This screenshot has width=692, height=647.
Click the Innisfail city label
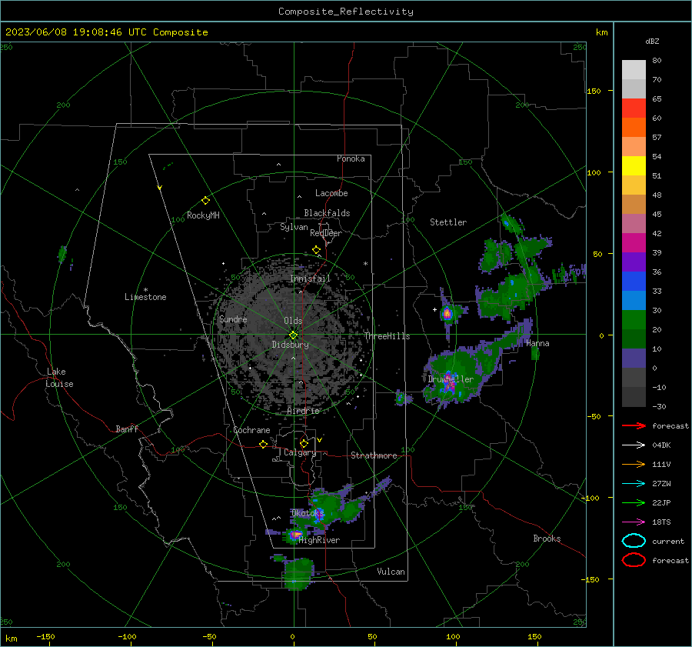click(310, 278)
